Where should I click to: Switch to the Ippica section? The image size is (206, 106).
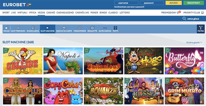(32, 13)
